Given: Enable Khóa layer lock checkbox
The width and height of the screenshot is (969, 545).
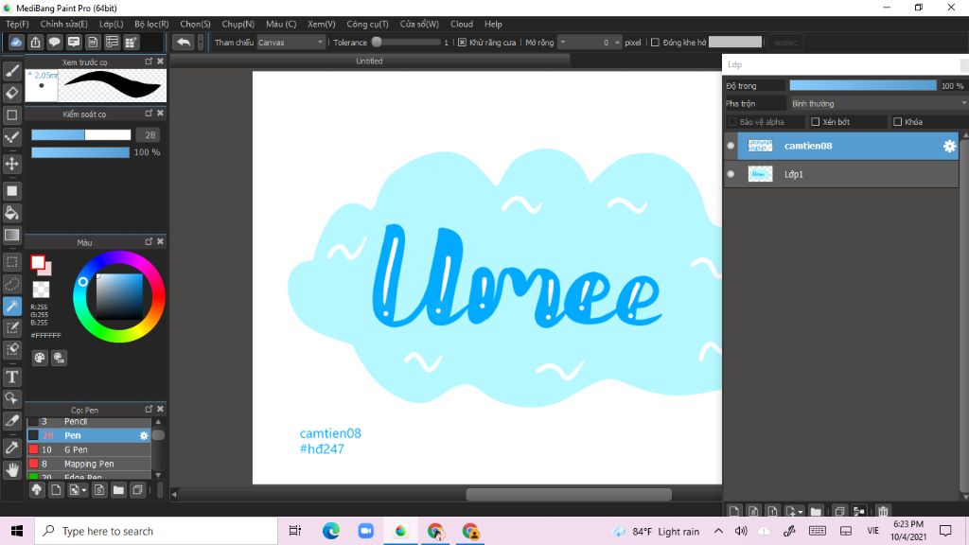Looking at the screenshot, I should [897, 122].
